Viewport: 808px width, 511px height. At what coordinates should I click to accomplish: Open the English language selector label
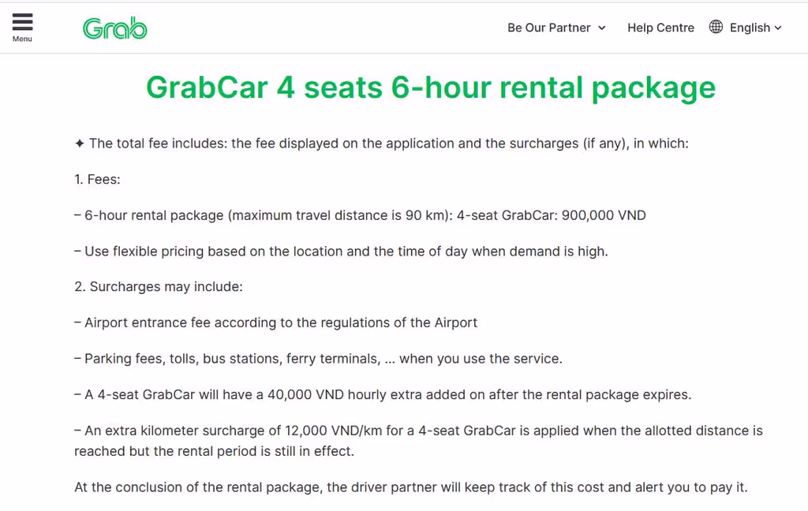point(750,28)
